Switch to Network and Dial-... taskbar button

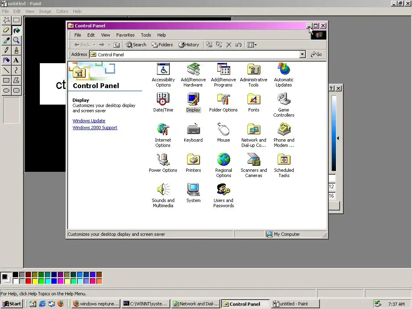tap(196, 304)
